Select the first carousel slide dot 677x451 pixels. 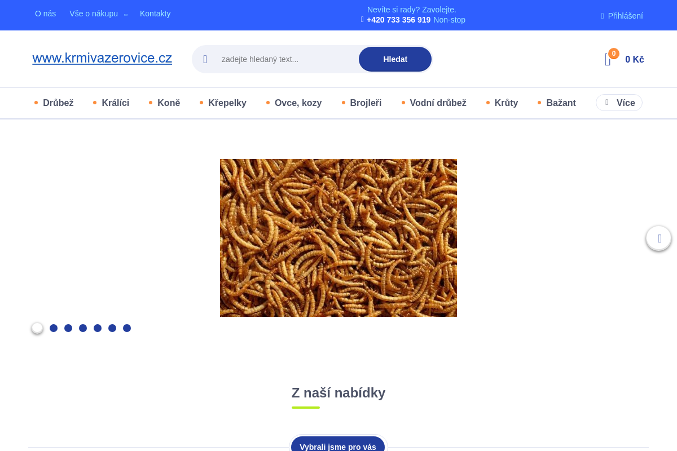(37, 328)
